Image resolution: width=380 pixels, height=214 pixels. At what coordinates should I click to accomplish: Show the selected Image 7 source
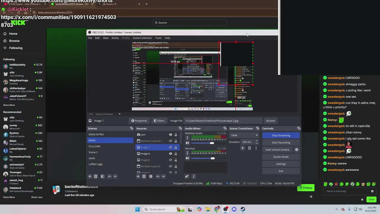170,147
